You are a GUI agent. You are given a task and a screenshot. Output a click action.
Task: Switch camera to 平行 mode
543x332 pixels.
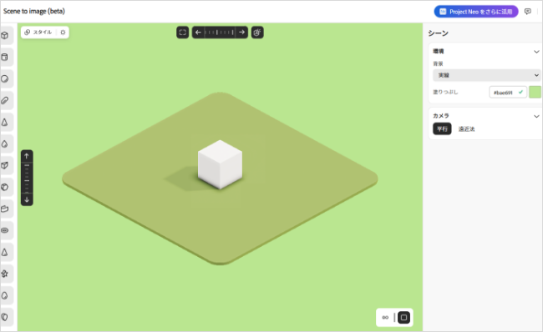point(442,129)
